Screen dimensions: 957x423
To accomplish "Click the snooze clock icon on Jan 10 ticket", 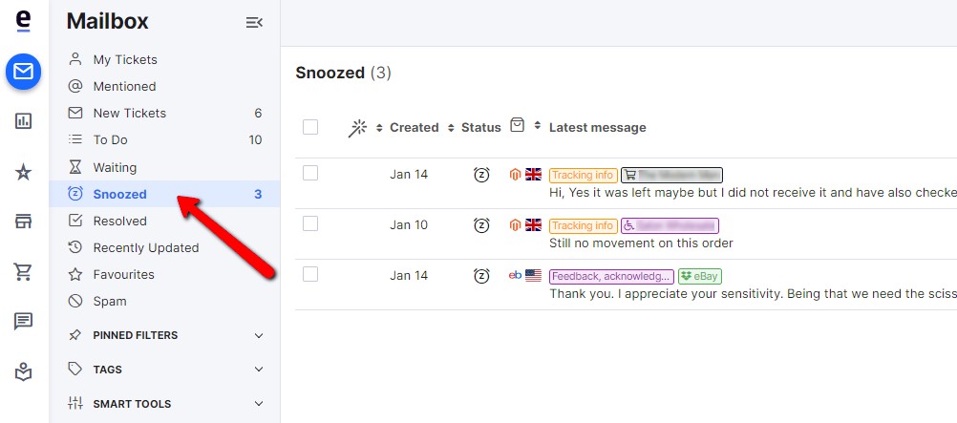I will (481, 225).
